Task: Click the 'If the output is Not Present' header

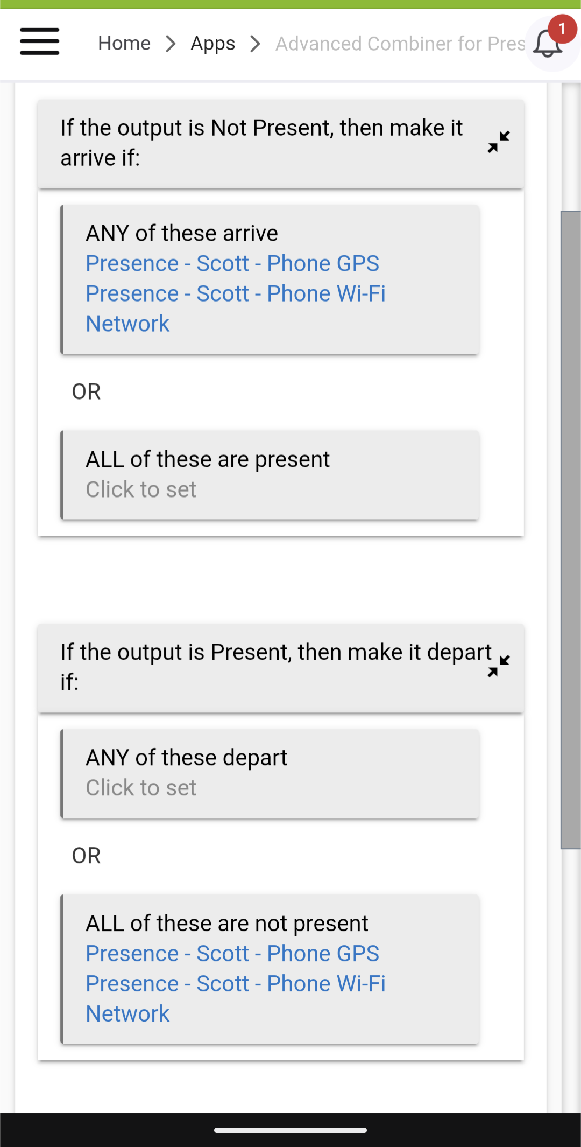Action: pos(261,143)
